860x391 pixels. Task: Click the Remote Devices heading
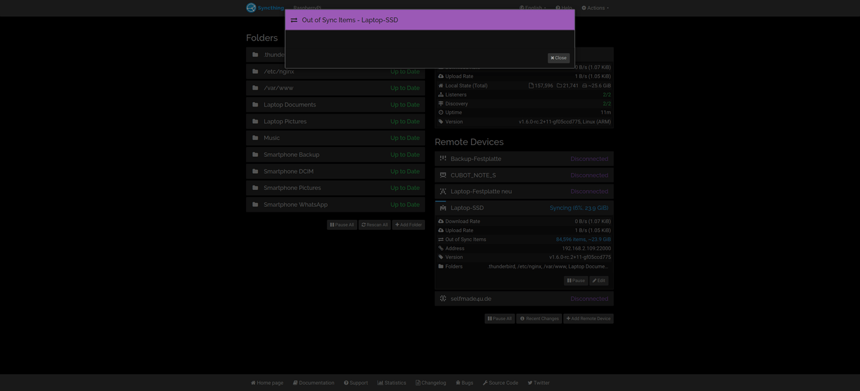point(469,142)
